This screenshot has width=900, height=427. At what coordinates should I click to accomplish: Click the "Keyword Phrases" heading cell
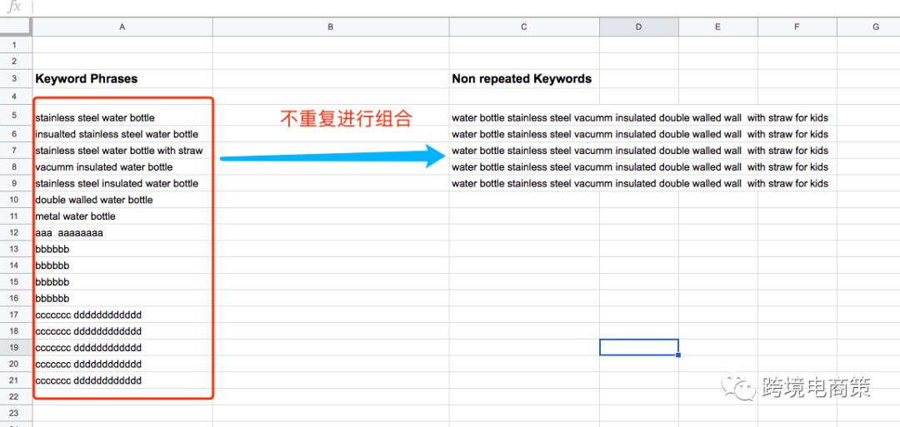(x=87, y=79)
